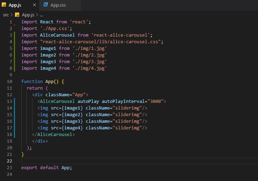Click src={image2} on line 15
The width and height of the screenshot is (258, 181).
pos(67,114)
